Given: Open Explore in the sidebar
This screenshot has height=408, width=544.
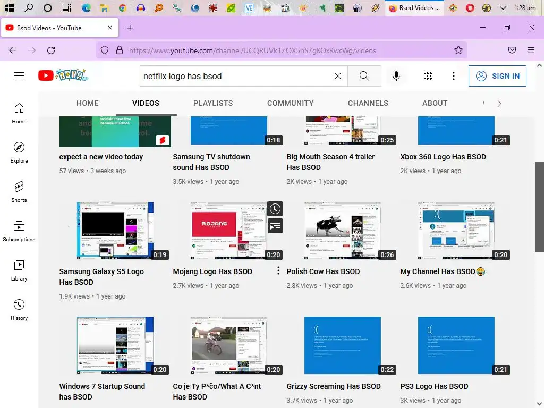Looking at the screenshot, I should coord(19,152).
